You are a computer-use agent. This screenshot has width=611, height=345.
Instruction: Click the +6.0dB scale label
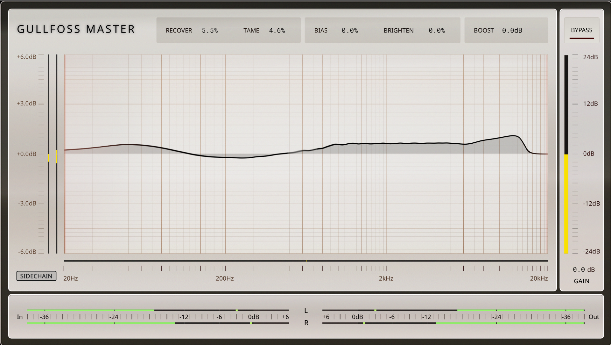(x=26, y=57)
